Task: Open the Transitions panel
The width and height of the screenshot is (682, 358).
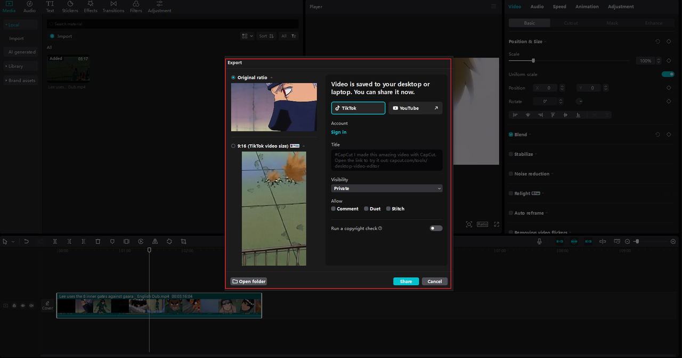Action: coord(113,6)
